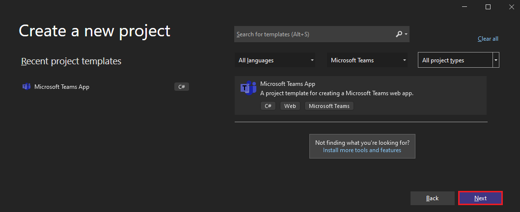Go Back to previous step
The width and height of the screenshot is (520, 212).
tap(433, 198)
